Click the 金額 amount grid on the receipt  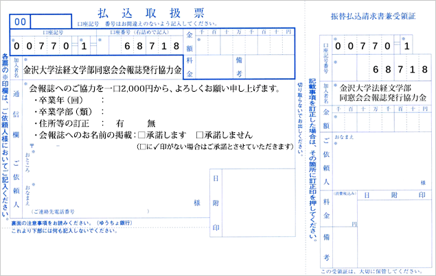[x=382, y=122]
